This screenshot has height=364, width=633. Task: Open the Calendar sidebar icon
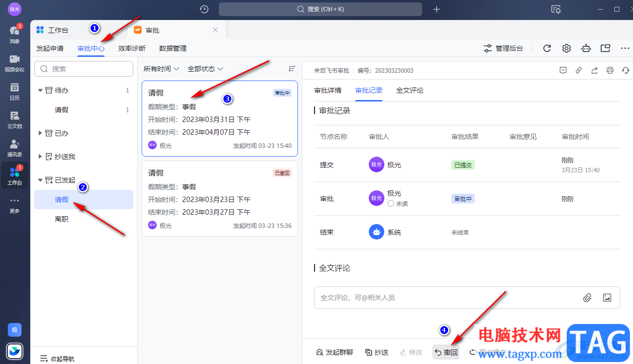(x=15, y=91)
